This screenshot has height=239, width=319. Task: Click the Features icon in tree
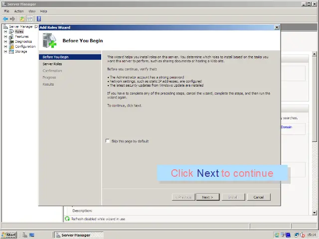coord(11,37)
